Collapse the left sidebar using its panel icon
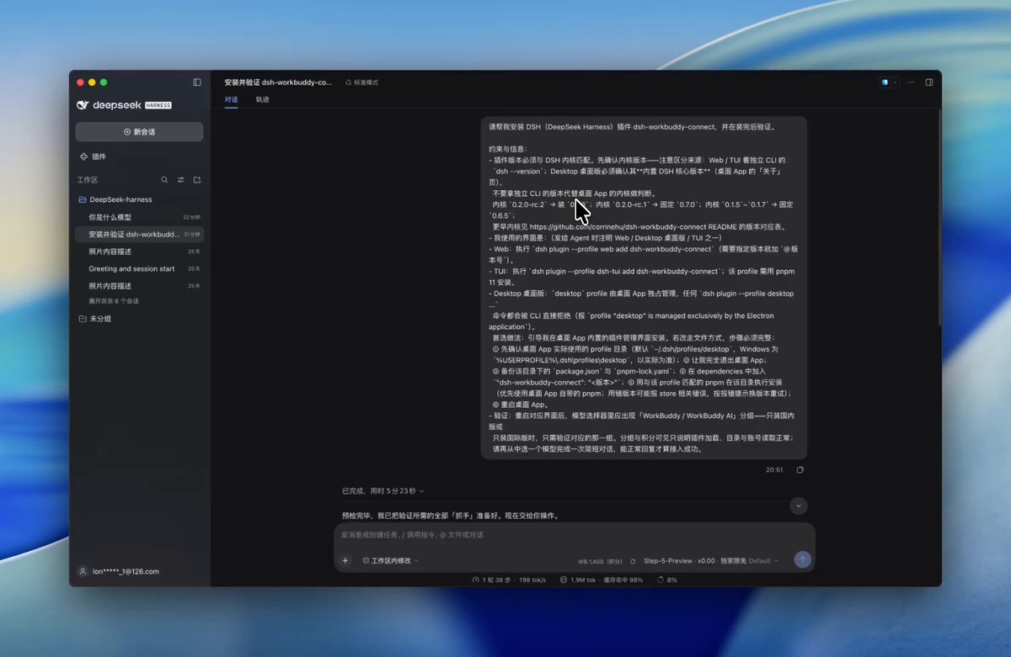This screenshot has height=657, width=1011. [x=197, y=82]
